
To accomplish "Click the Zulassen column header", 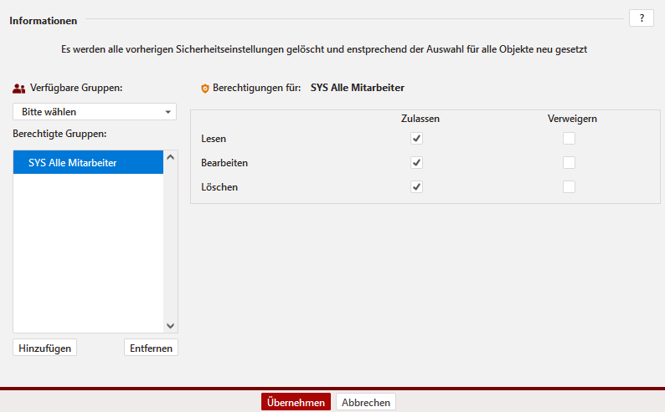I will [x=420, y=119].
